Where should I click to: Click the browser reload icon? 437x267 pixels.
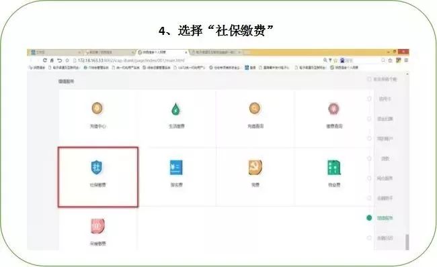[44, 60]
